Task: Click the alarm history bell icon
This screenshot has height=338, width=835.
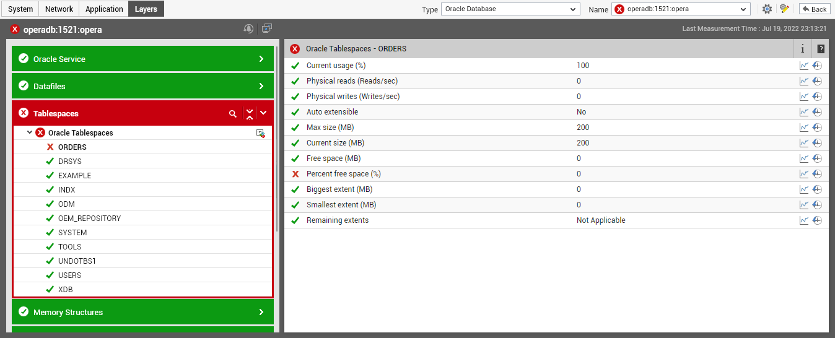Action: pyautogui.click(x=248, y=28)
